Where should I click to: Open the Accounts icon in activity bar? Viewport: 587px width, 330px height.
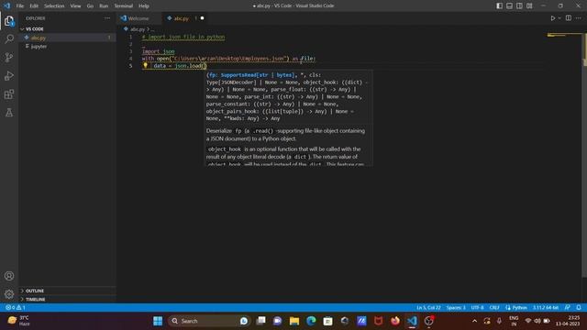click(x=9, y=276)
